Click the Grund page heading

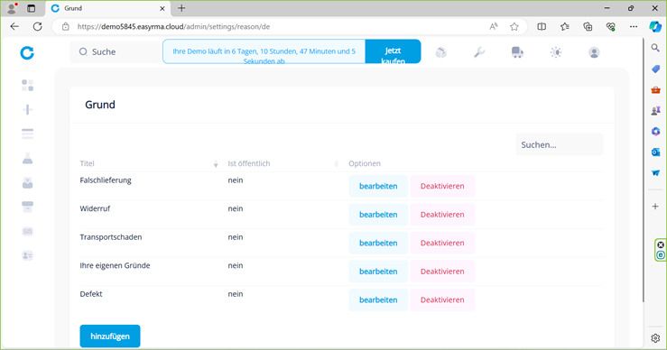click(x=100, y=105)
